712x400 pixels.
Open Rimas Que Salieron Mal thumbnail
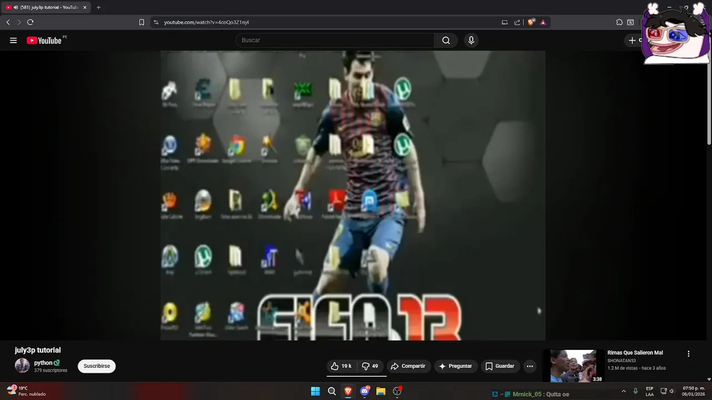coord(574,366)
